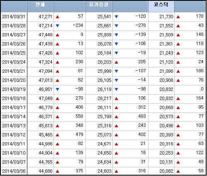Select the 2014/03/06 date cell
Viewport: 207px width, 176px height.
(14, 171)
